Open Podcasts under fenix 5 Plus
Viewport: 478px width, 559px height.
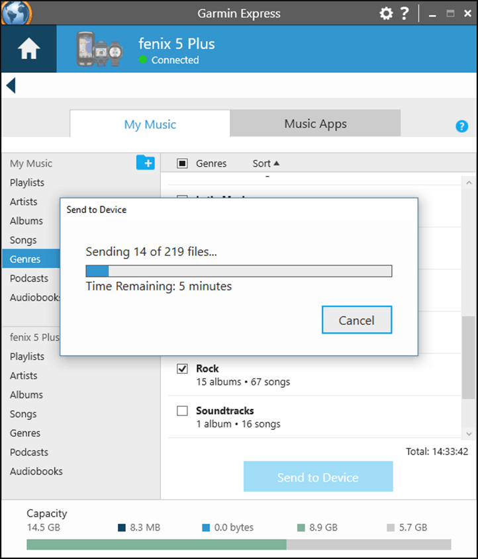coord(29,452)
